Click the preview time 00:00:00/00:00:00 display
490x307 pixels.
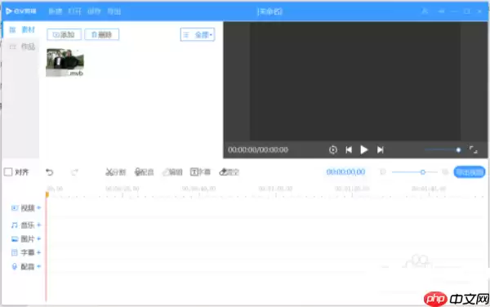[258, 150]
